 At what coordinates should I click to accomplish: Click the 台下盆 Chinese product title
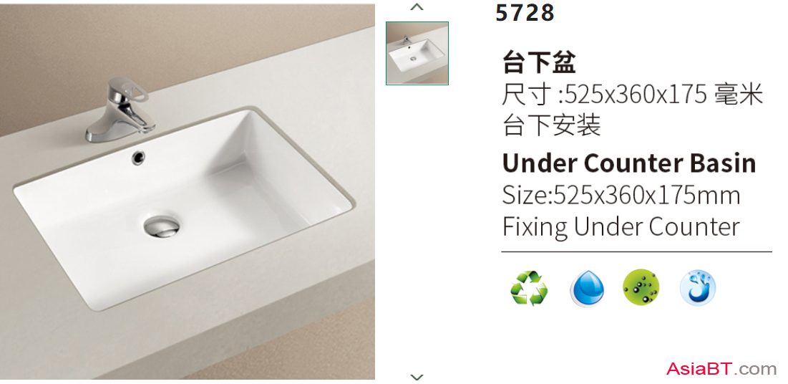(x=539, y=64)
